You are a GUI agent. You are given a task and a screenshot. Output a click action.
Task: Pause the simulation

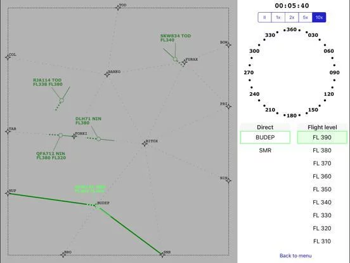264,17
